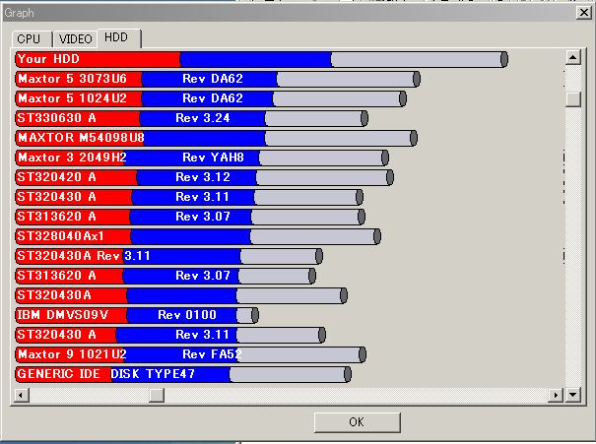Click the Maxtor 5 1024U2 bar
The height and width of the screenshot is (444, 596).
click(211, 98)
